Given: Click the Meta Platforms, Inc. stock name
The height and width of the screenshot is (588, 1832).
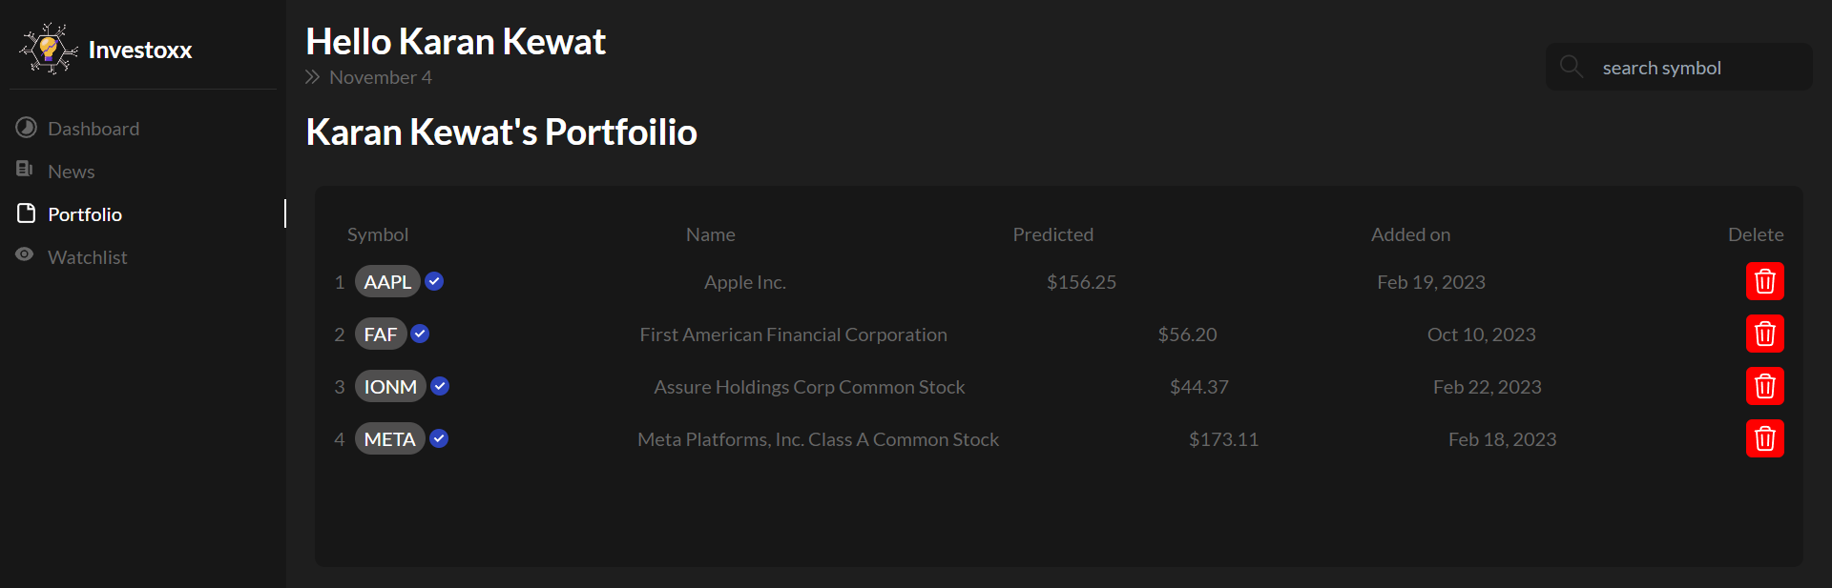Looking at the screenshot, I should 818,439.
